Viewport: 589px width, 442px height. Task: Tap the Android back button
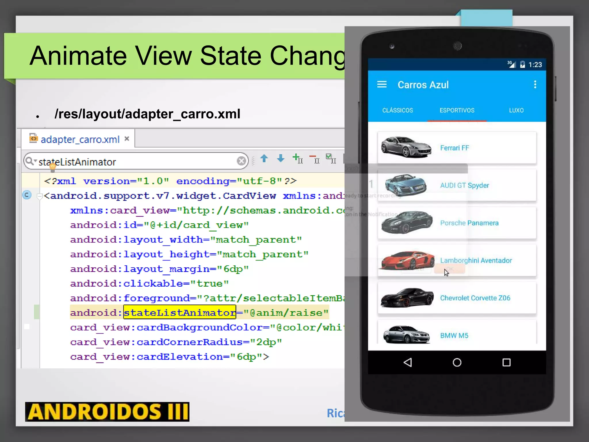408,362
